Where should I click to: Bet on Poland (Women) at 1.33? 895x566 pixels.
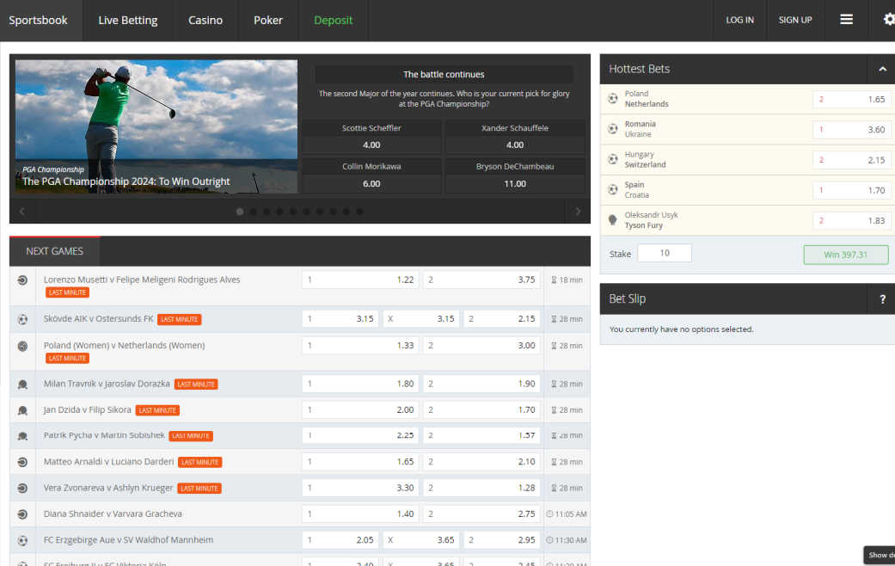coord(360,346)
